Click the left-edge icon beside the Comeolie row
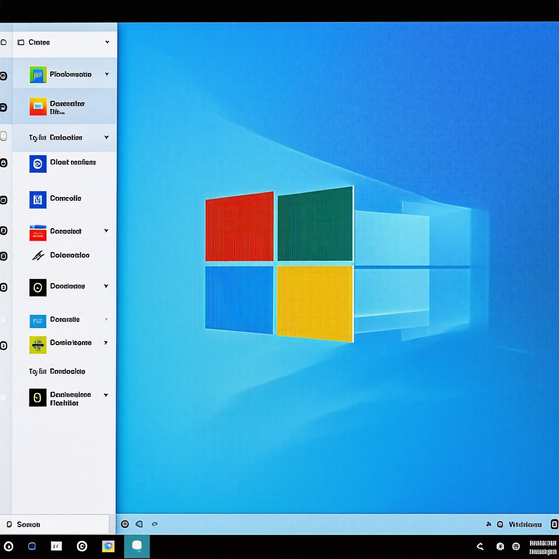Image resolution: width=559 pixels, height=559 pixels. tap(3, 200)
